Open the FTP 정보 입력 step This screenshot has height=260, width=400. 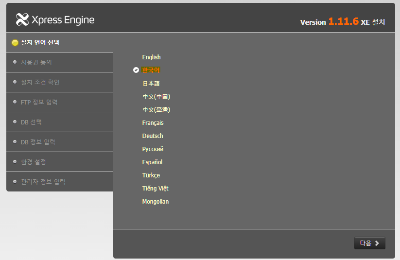click(x=59, y=102)
